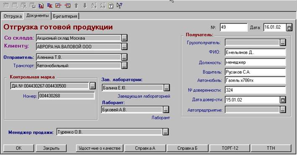Click the Менеджер продажи field Туренко О.В.

(x=109, y=132)
